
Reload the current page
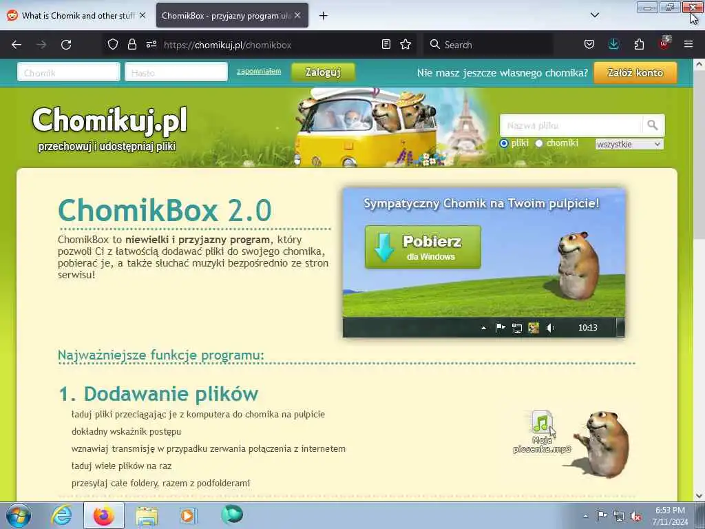(66, 45)
